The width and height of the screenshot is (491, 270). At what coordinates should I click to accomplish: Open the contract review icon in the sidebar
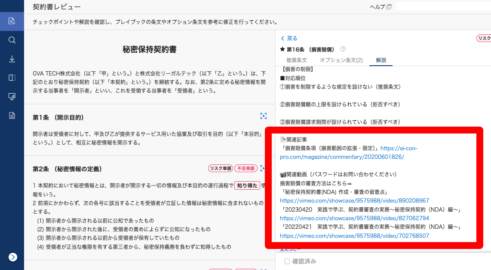12,21
